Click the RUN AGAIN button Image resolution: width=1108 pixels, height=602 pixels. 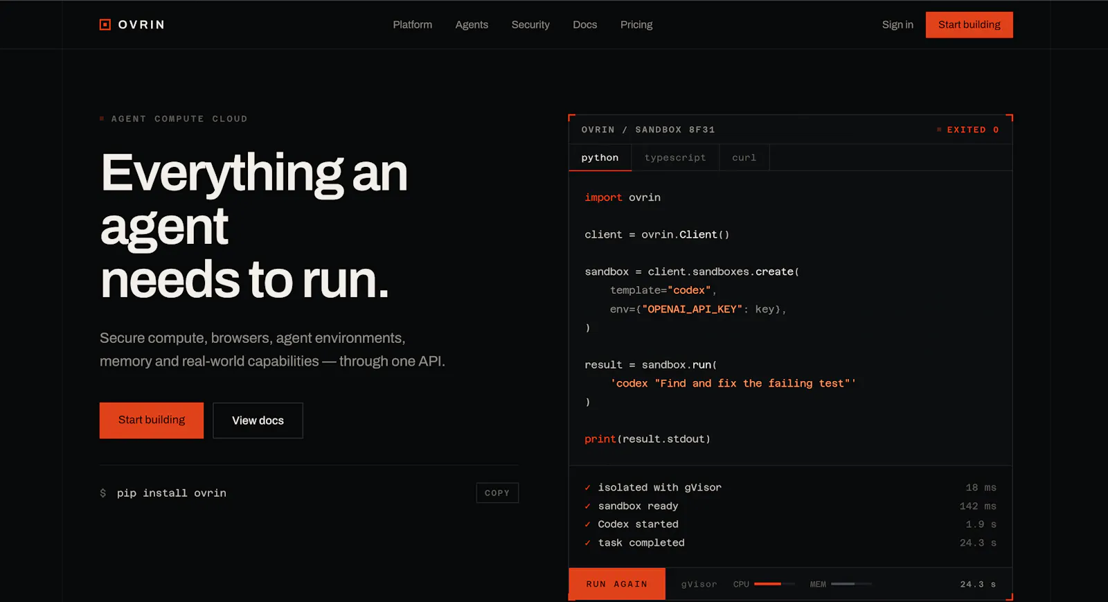[617, 584]
